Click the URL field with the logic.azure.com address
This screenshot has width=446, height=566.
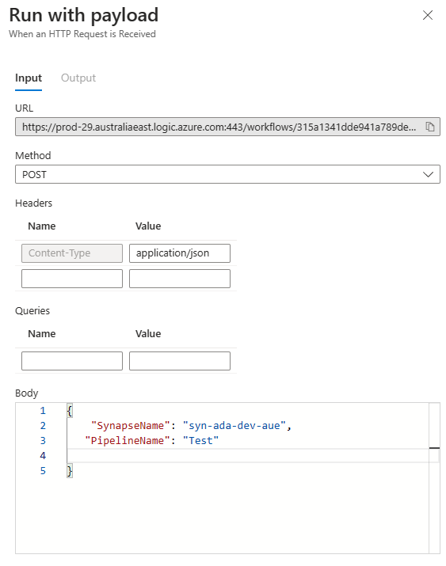coord(227,127)
